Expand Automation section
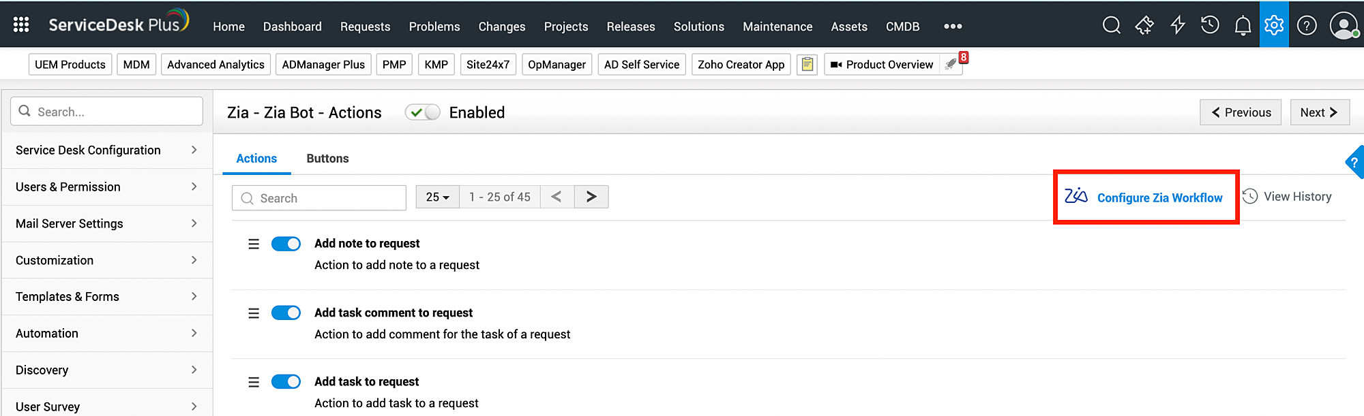This screenshot has height=416, width=1364. [107, 333]
